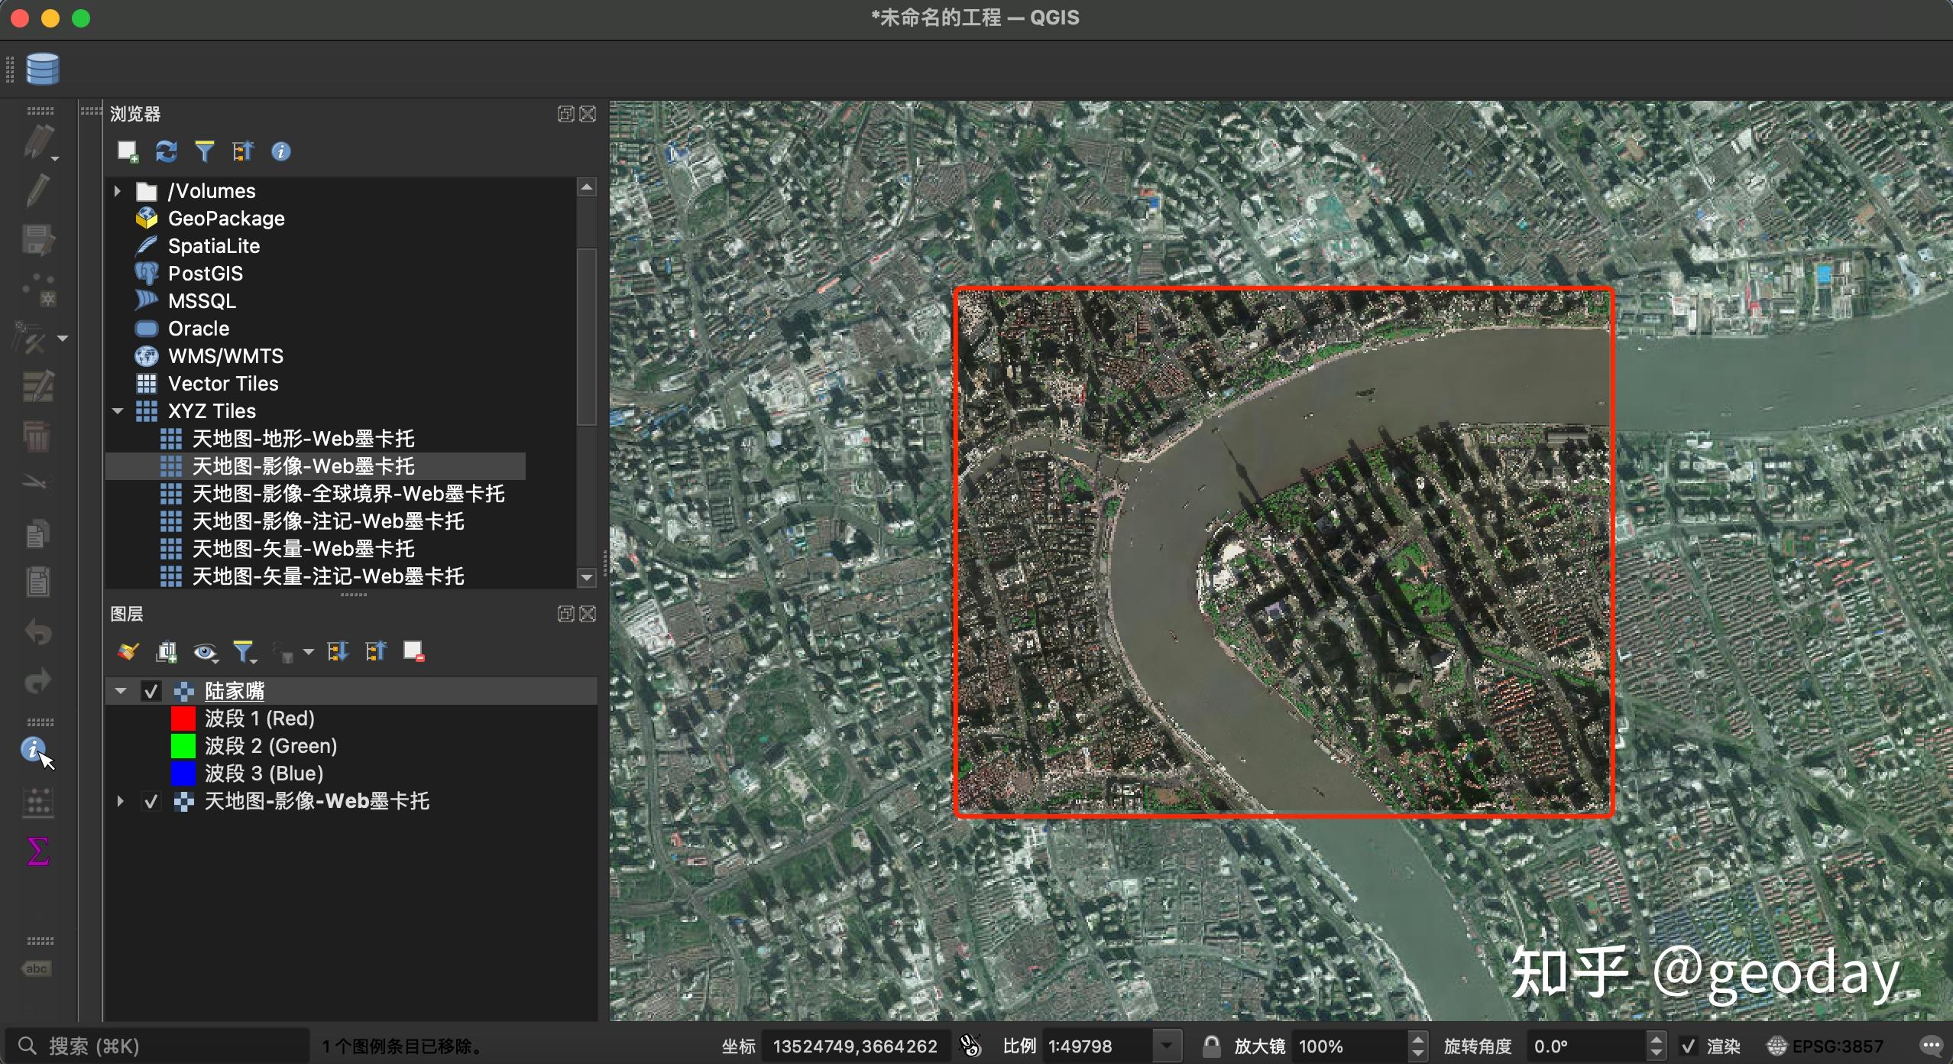Open the legend filter funnel in Layers
Viewport: 1953px width, 1064px height.
[243, 651]
